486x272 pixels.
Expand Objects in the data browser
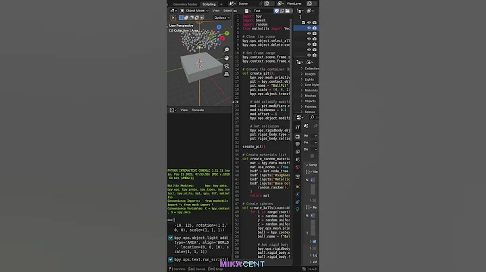pyautogui.click(x=302, y=101)
